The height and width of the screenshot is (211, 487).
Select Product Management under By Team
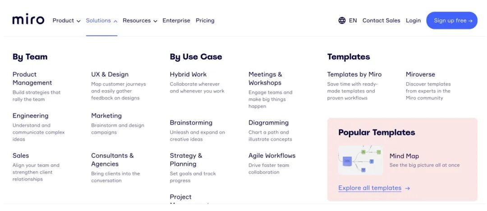[x=32, y=78]
